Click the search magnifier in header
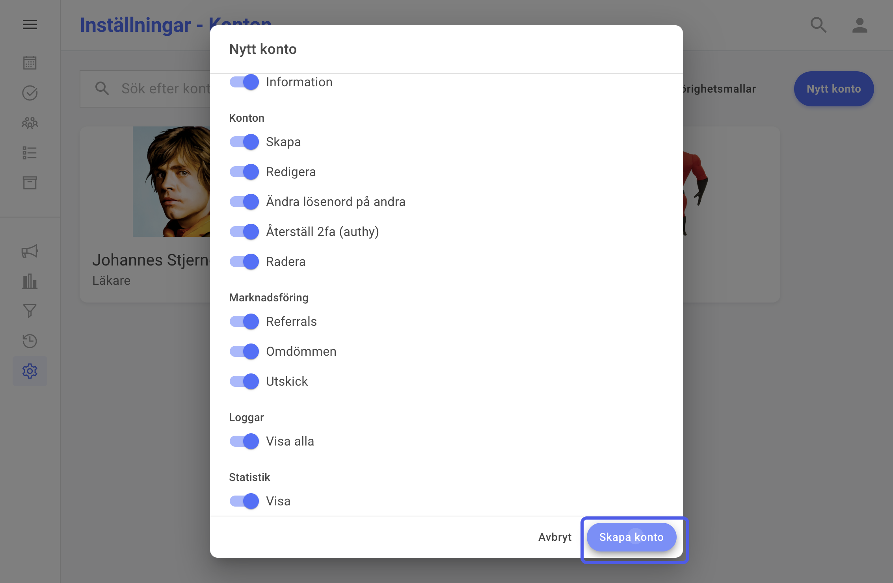 (818, 25)
